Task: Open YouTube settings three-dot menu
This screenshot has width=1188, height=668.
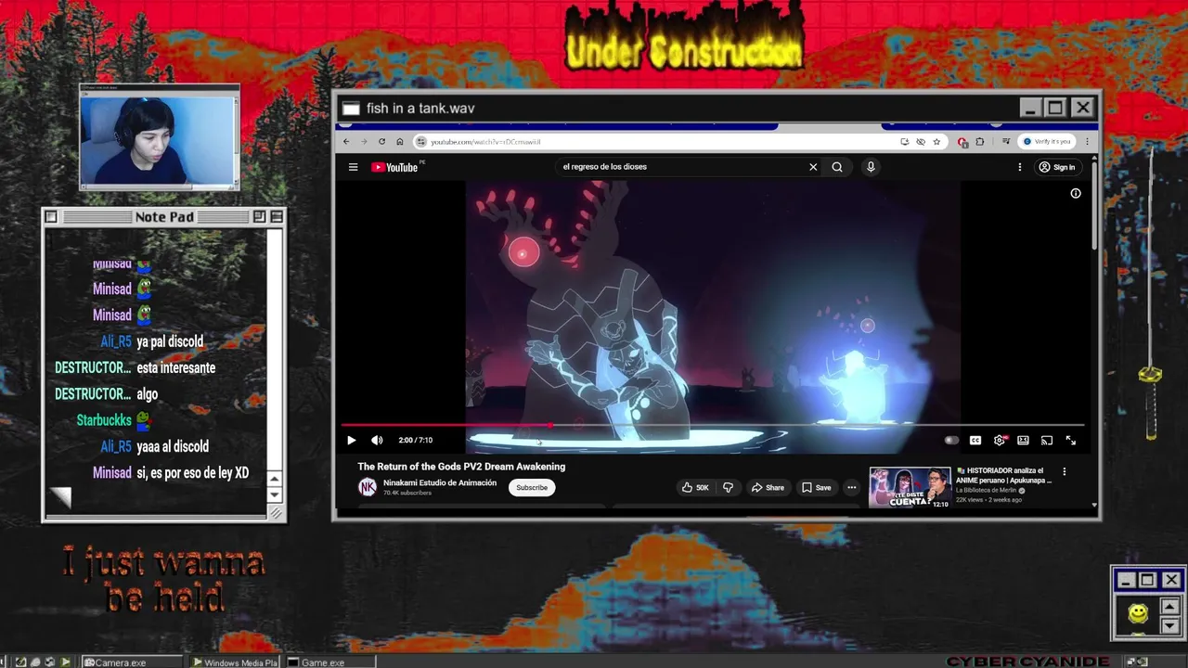Action: click(x=1019, y=167)
